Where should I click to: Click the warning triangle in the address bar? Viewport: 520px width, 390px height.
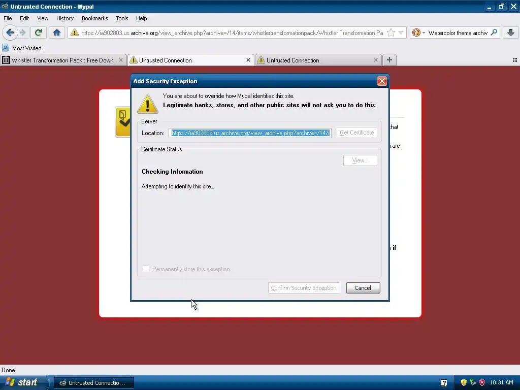point(75,32)
